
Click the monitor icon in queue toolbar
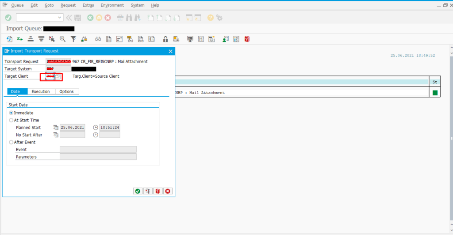190,39
